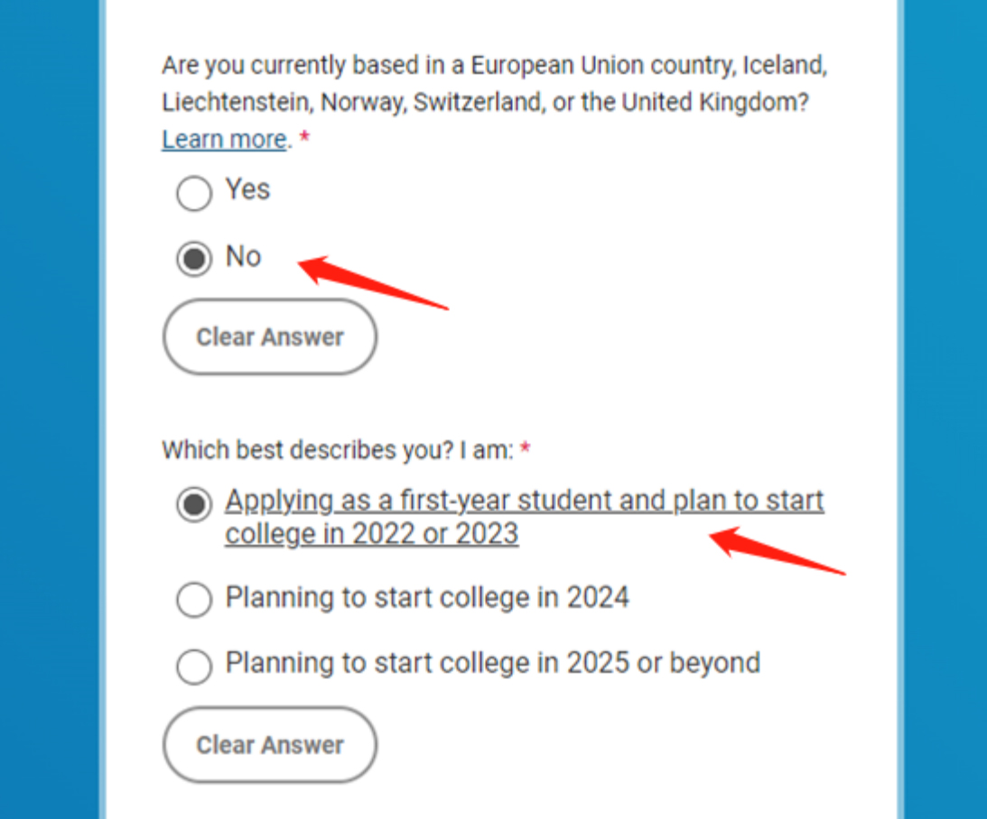This screenshot has height=819, width=987.
Task: Click the "Planning to start college in 2024" label text
Action: click(x=427, y=597)
